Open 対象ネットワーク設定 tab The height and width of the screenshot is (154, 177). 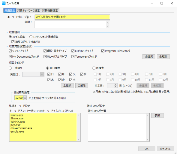click(x=28, y=10)
